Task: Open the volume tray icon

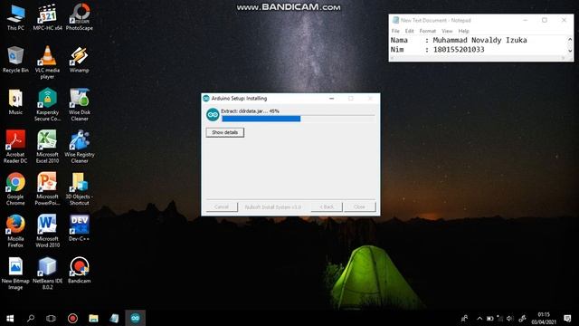Action: click(510, 318)
